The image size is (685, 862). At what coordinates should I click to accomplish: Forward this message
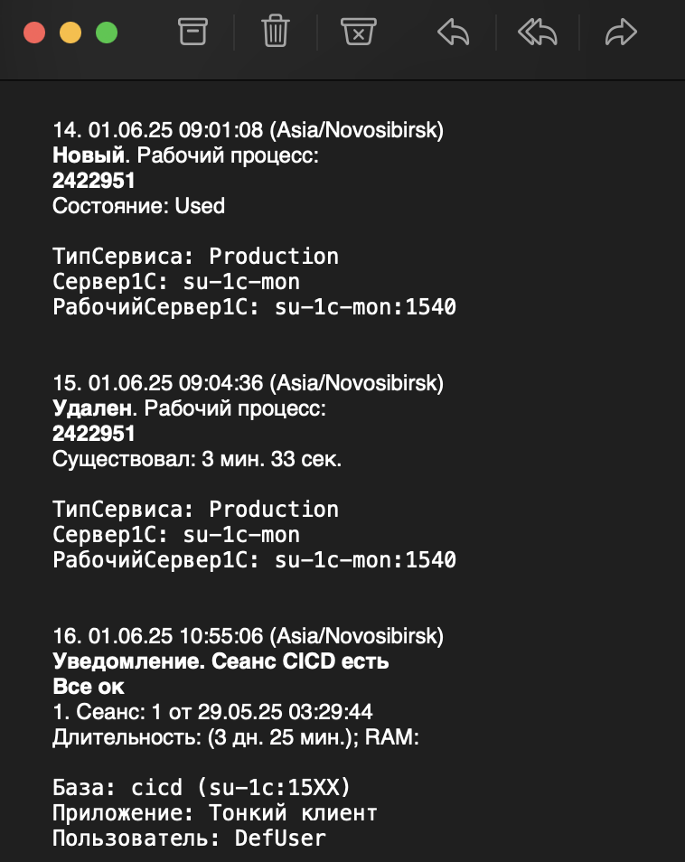click(x=621, y=33)
